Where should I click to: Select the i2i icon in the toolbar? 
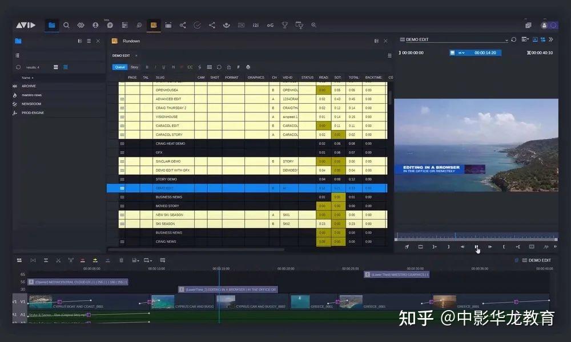tap(256, 25)
